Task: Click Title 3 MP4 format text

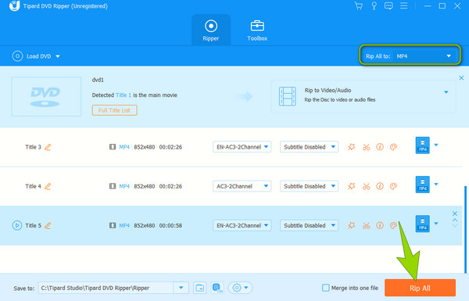Action: point(124,147)
